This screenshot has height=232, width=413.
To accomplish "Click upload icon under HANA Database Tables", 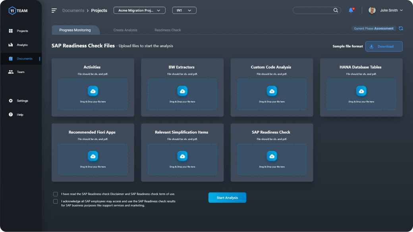I will coord(361,91).
